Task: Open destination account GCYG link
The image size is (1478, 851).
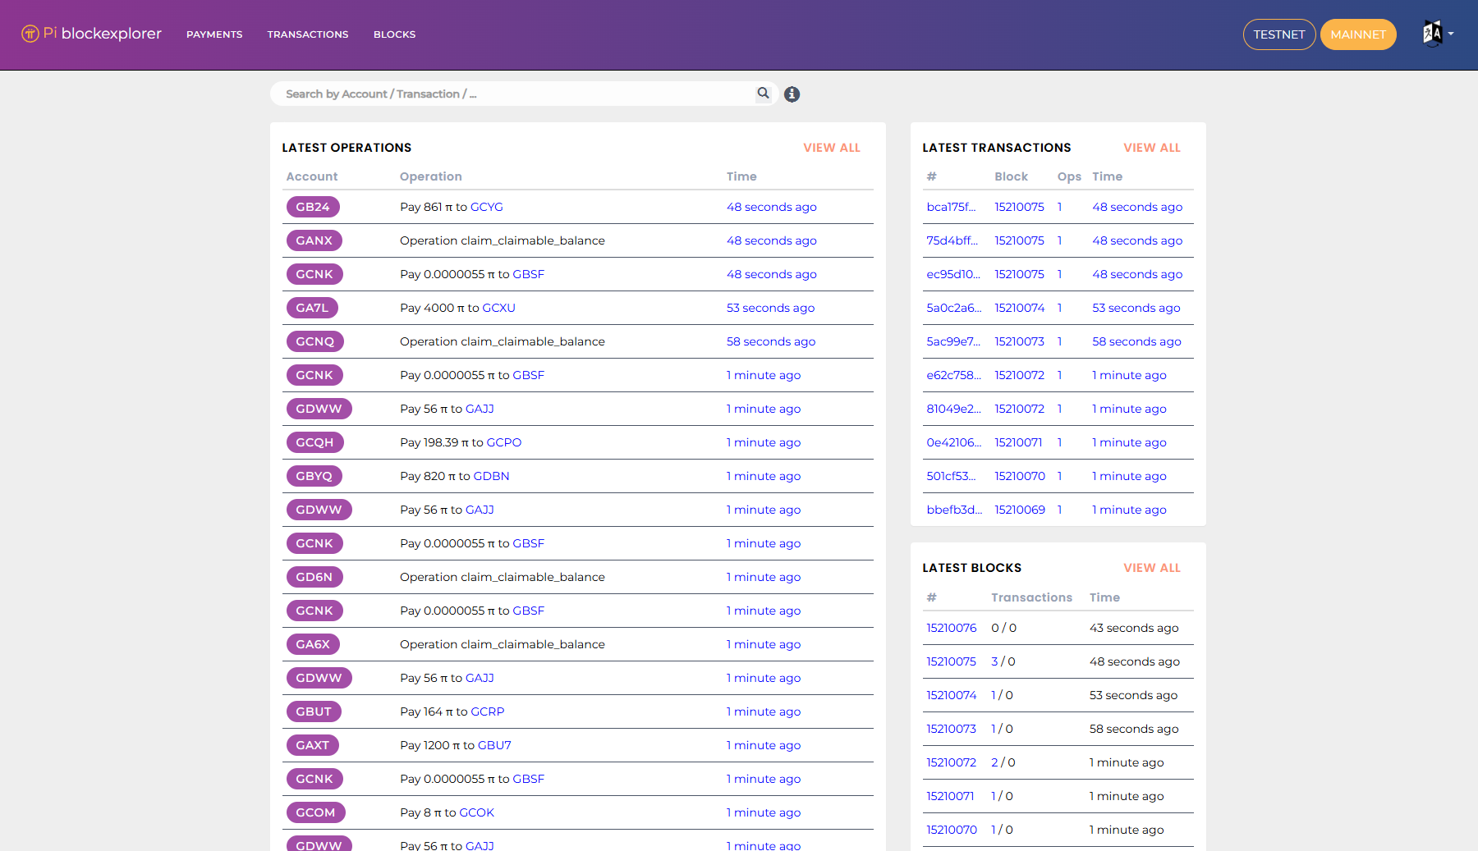Action: (x=486, y=207)
